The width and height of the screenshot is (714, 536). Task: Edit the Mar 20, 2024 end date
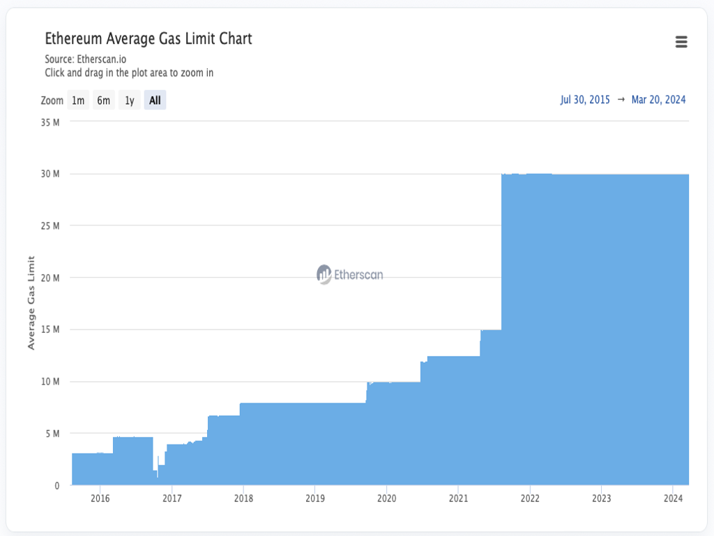point(658,100)
